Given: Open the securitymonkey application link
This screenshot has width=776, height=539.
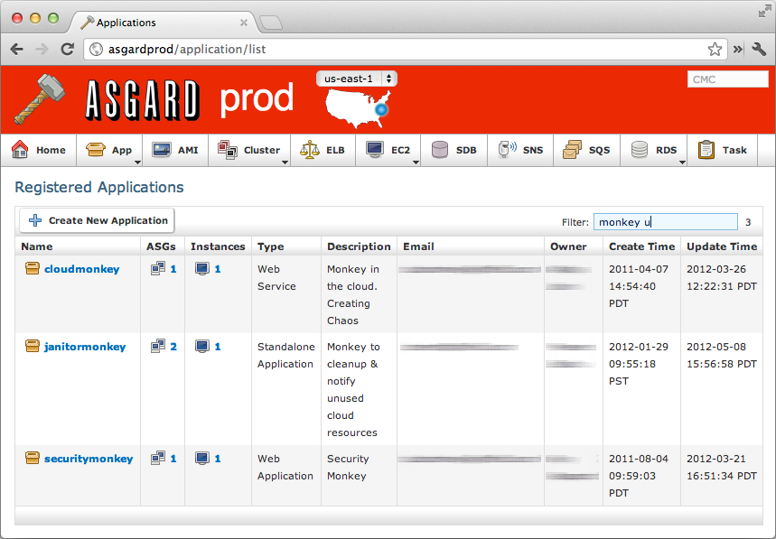Looking at the screenshot, I should [x=89, y=459].
